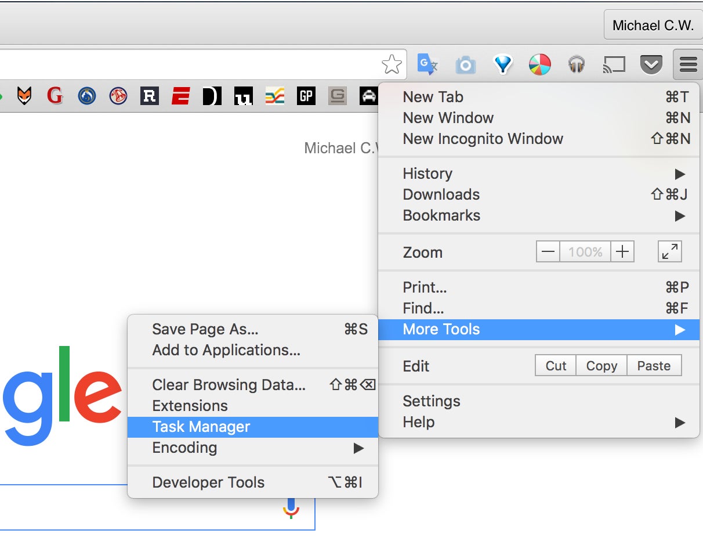This screenshot has width=703, height=548.
Task: Open Developer Tools
Action: 253,482
